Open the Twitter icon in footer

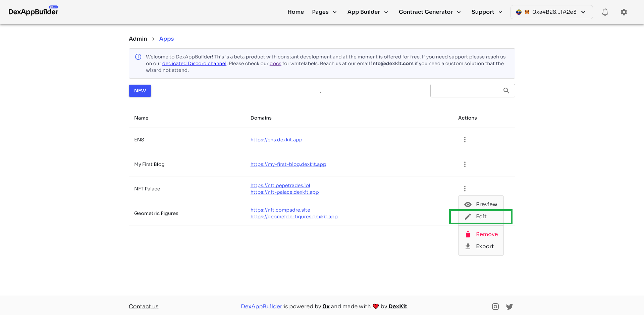[509, 306]
